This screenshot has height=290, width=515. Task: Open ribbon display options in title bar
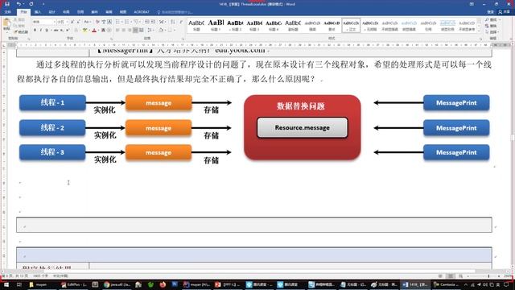click(472, 4)
